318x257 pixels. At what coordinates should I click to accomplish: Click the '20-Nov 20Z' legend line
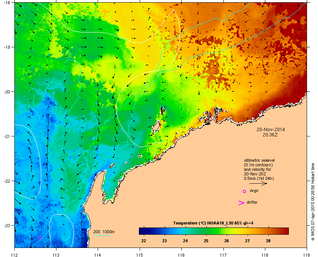255,174
